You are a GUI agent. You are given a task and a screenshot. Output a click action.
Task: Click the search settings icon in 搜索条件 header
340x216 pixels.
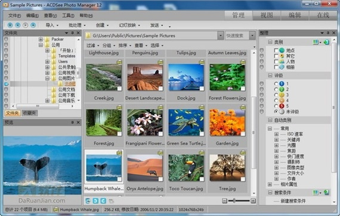[x=316, y=192]
